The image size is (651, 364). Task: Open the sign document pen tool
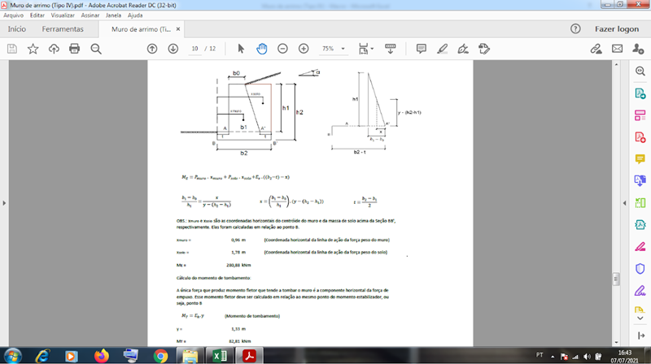tap(463, 49)
